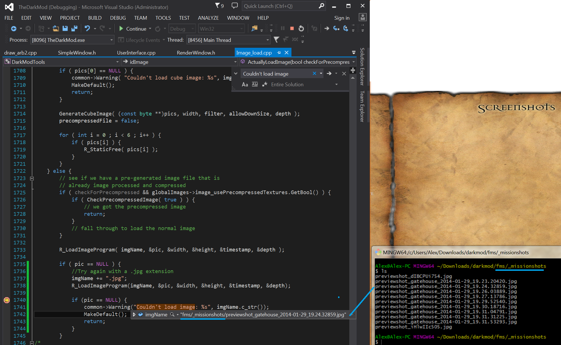Click the Navigate Backward icon
Image resolution: width=561 pixels, height=345 pixels.
(13, 28)
